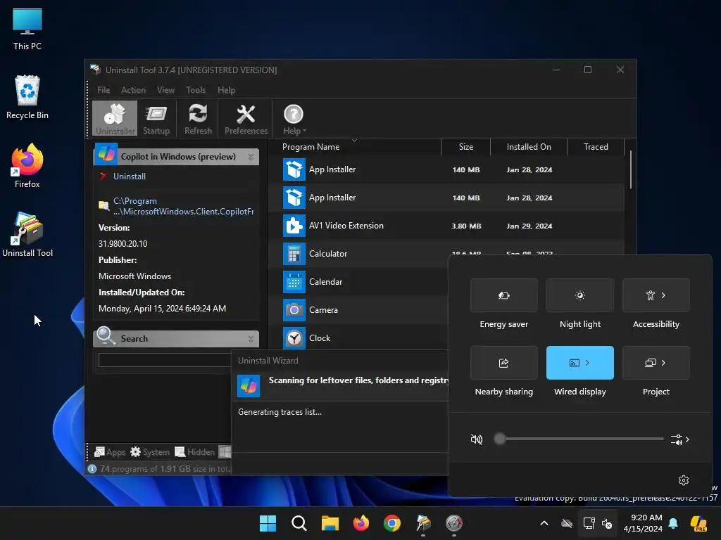Viewport: 721px width, 540px height.
Task: Open the View menu
Action: 165,90
